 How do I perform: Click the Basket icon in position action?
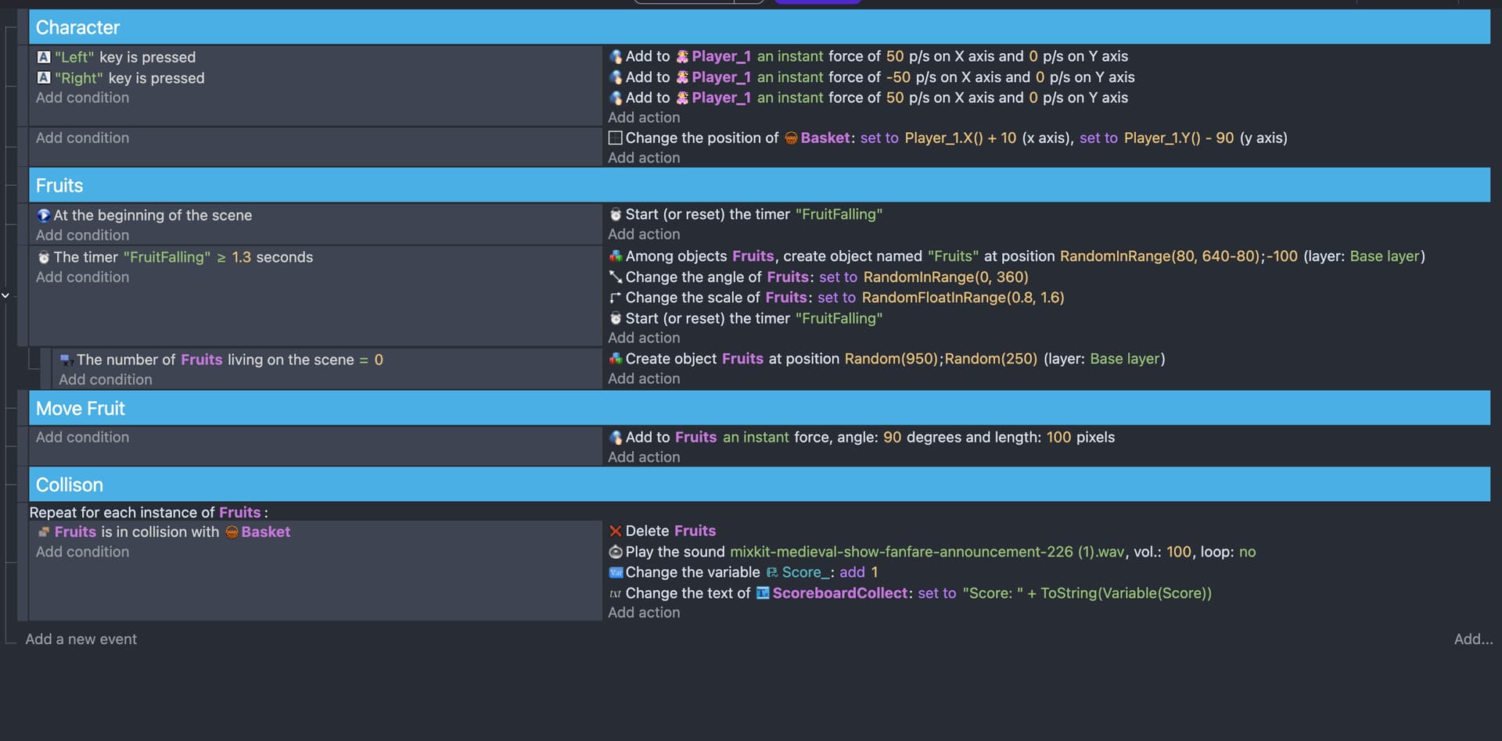point(791,138)
